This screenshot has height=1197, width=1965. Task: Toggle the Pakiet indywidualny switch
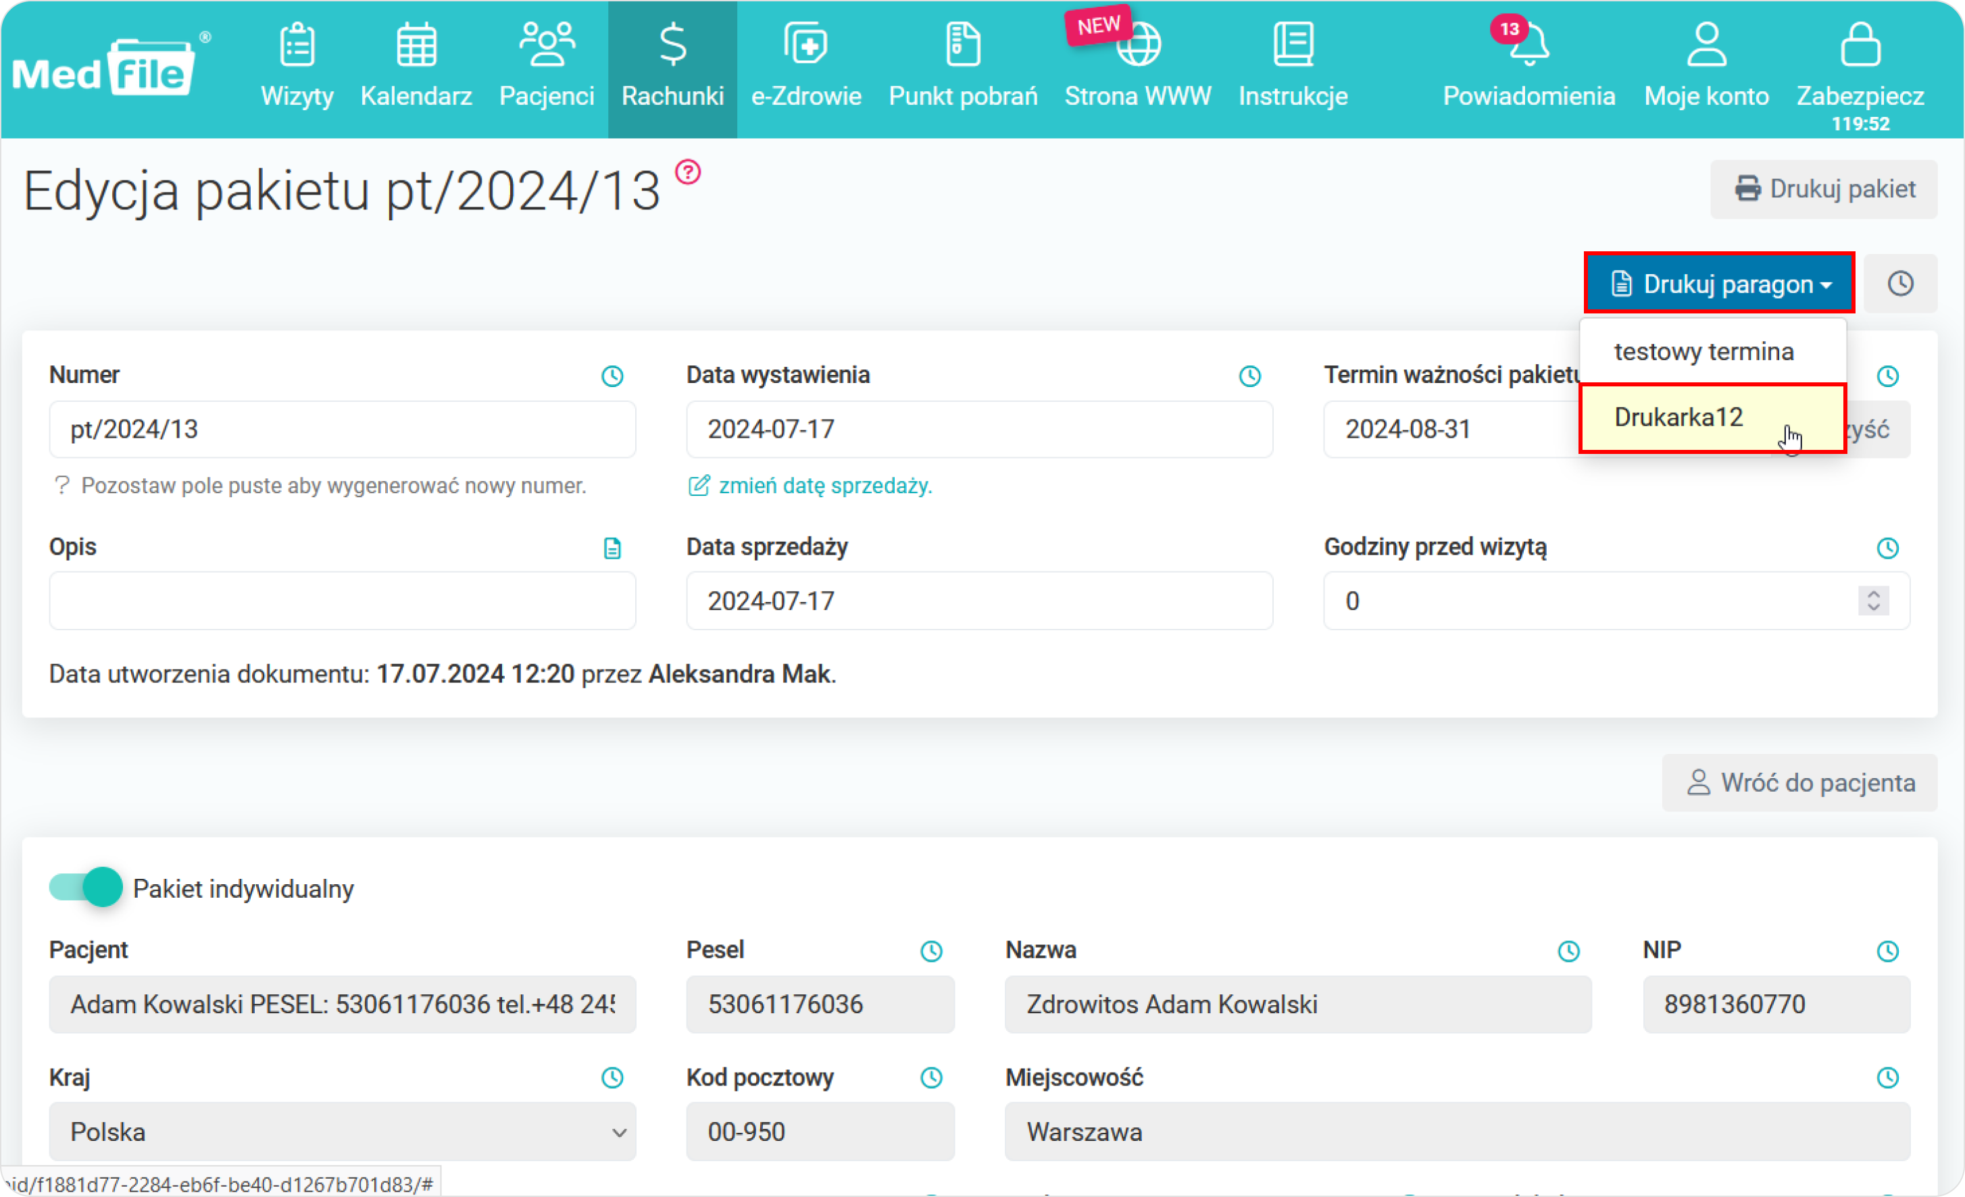pos(85,888)
